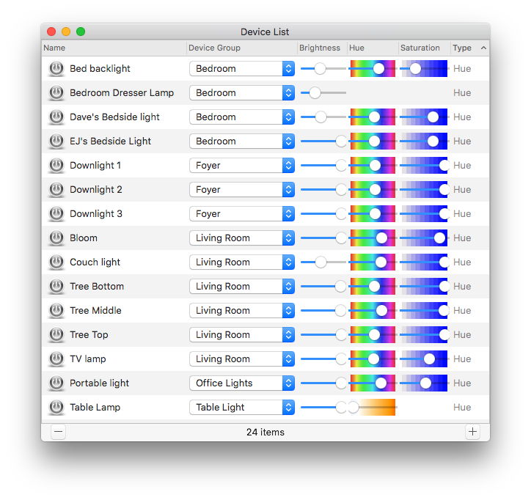Click the TV lamp power icon
This screenshot has width=531, height=500.
tap(56, 359)
